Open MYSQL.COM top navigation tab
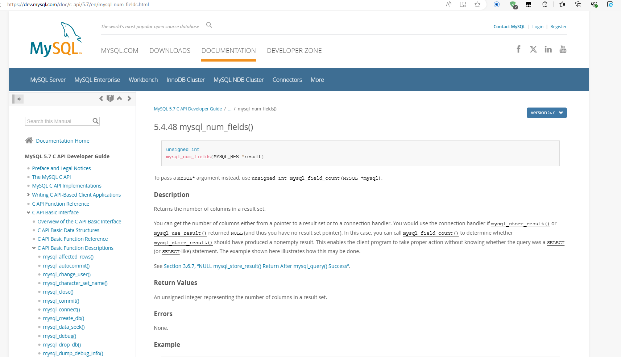This screenshot has height=357, width=621. pos(120,51)
